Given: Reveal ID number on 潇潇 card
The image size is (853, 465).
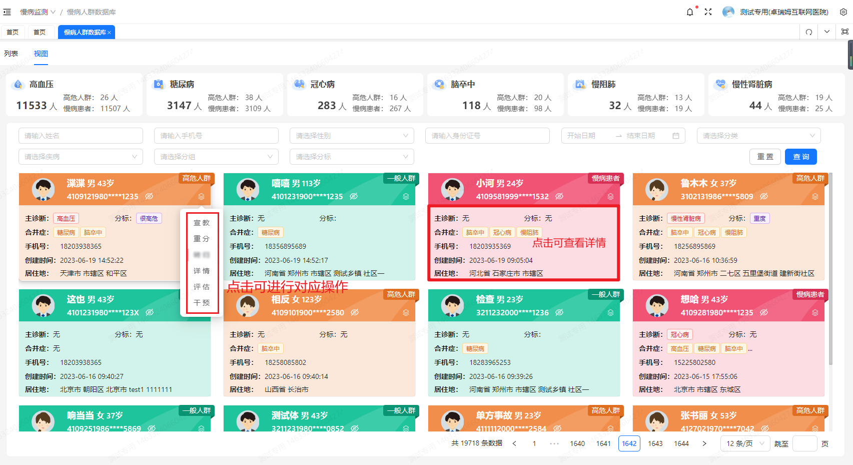Looking at the screenshot, I should point(149,196).
